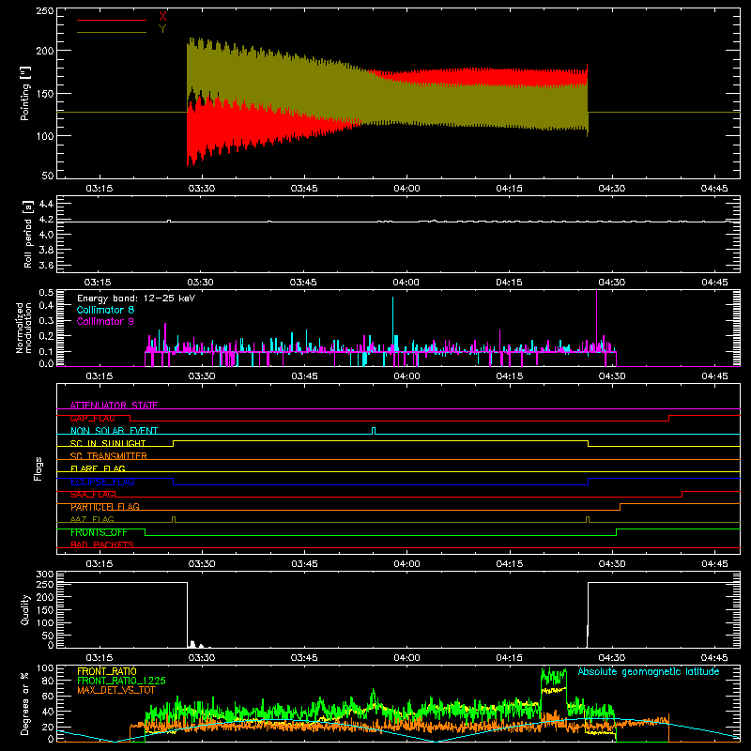This screenshot has height=751, width=751.
Task: Click the SC_TRANSMITTER flag label
Action: pyautogui.click(x=109, y=456)
